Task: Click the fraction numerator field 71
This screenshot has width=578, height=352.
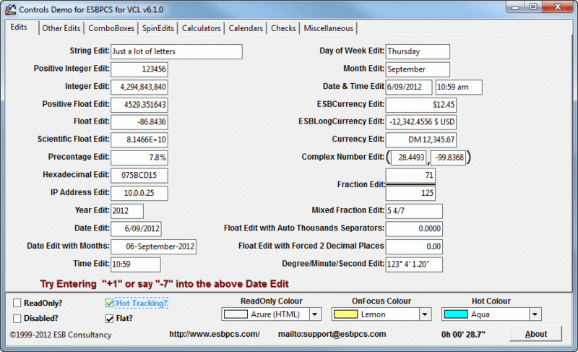Action: [x=410, y=176]
